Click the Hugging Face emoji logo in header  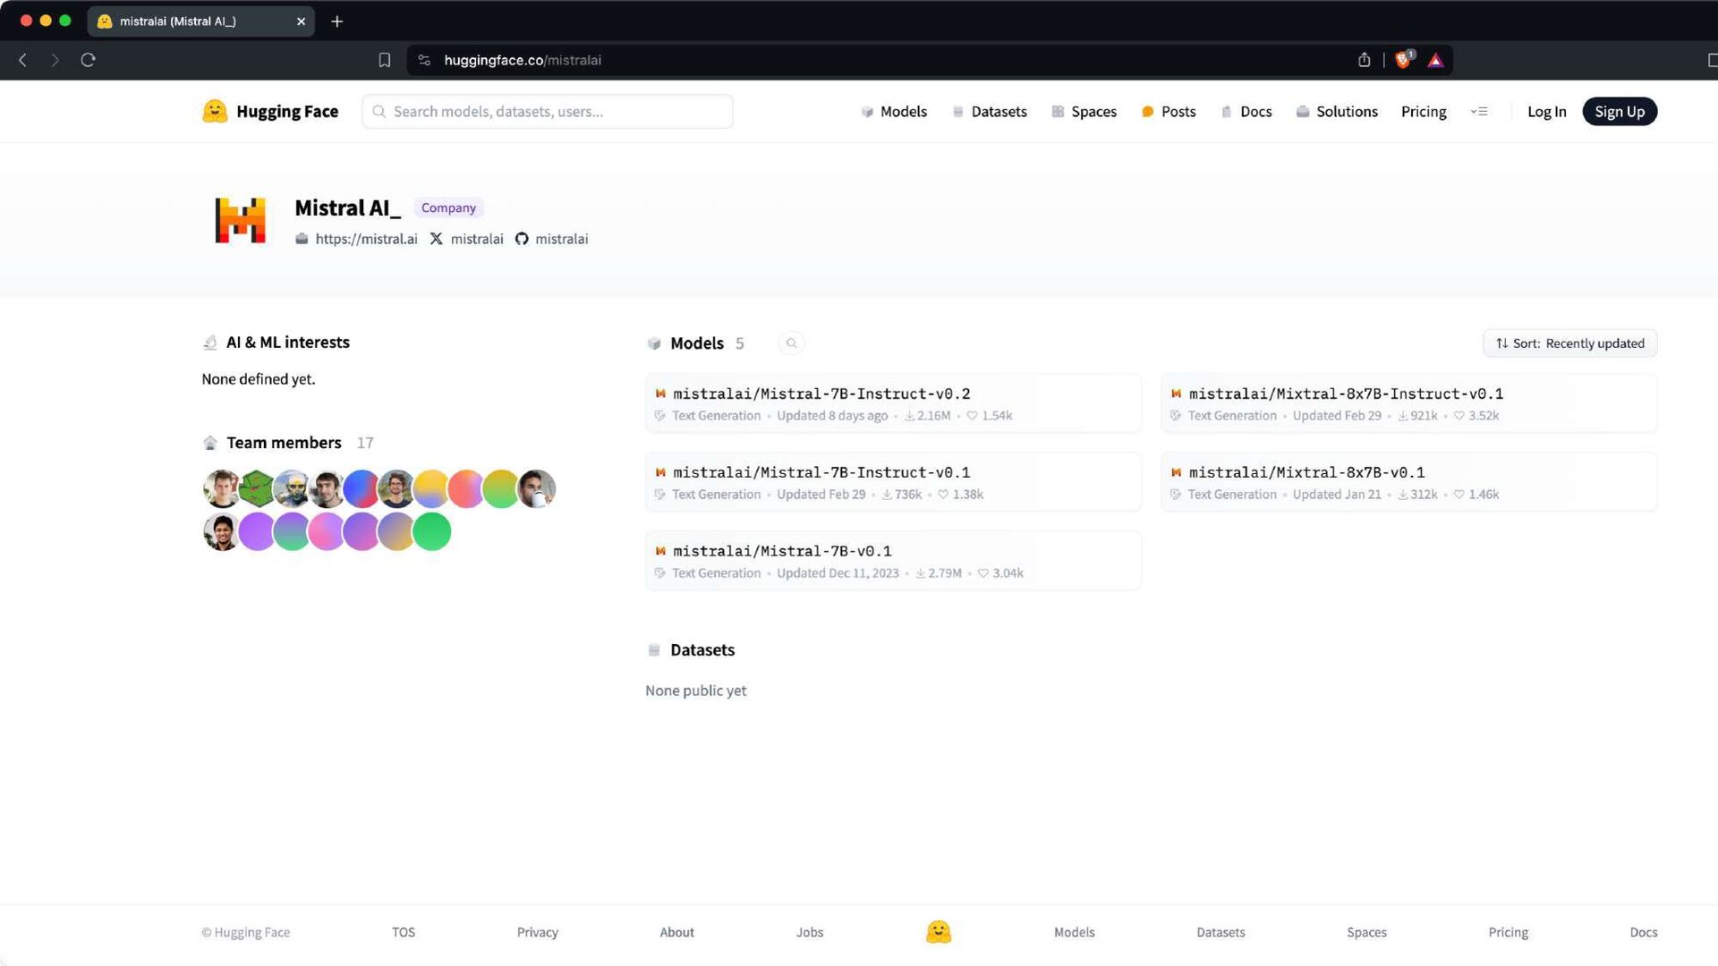pos(215,111)
